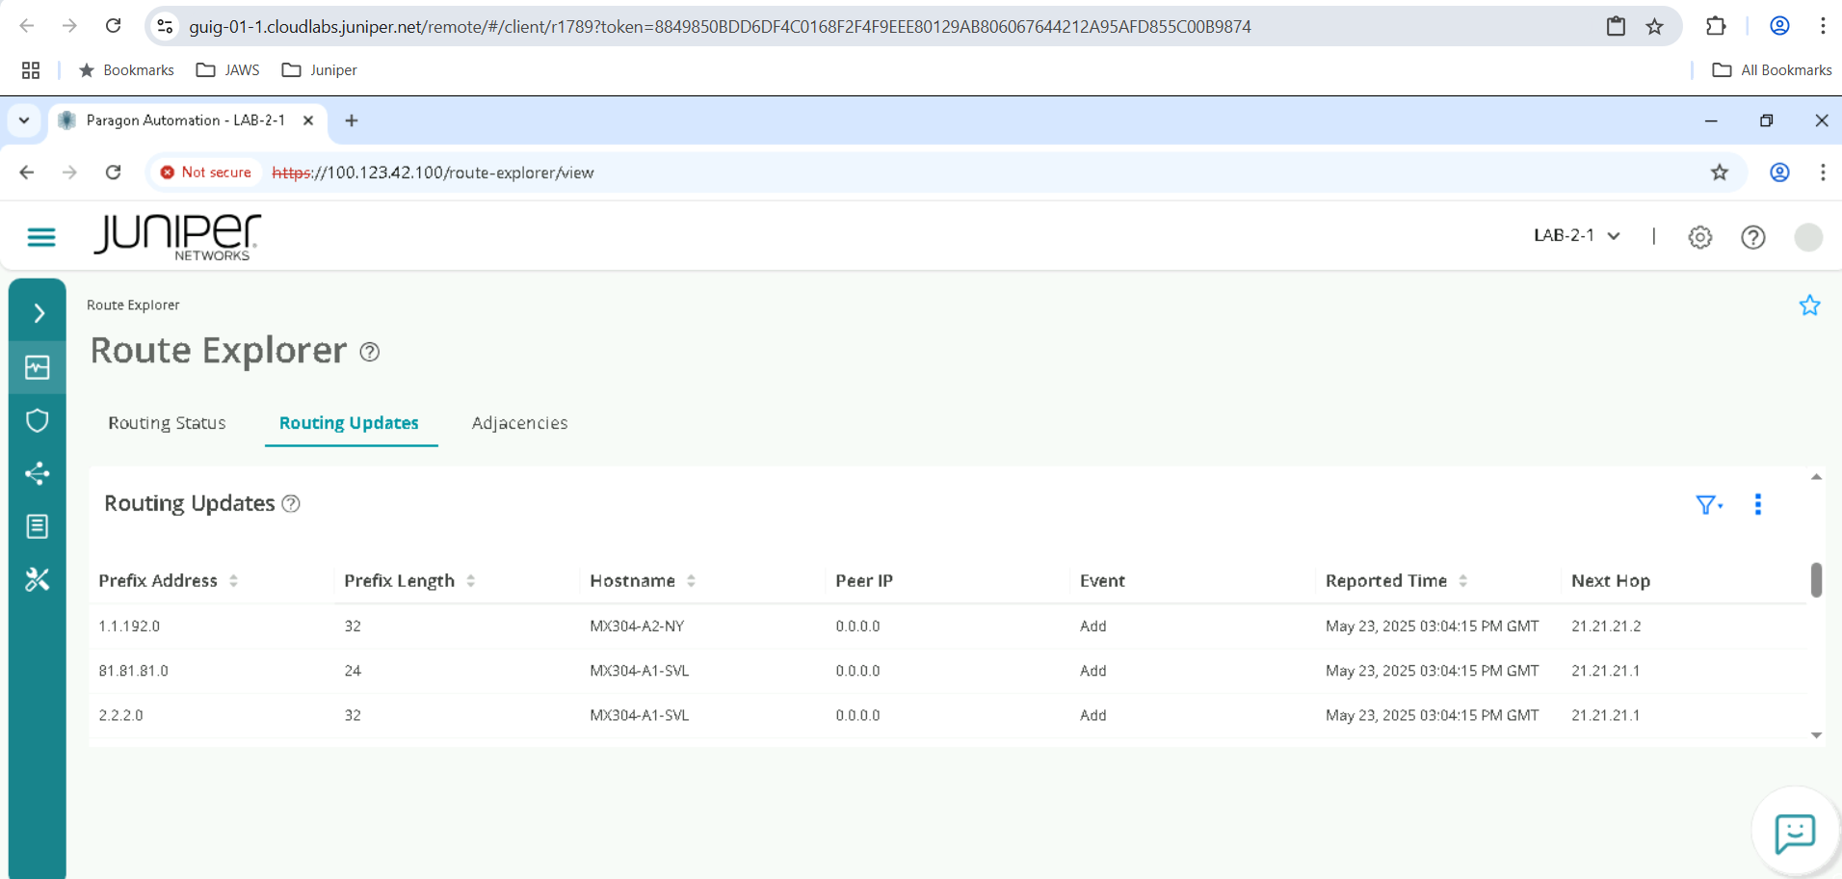1842x879 pixels.
Task: Click the settings gear icon
Action: coord(1700,237)
